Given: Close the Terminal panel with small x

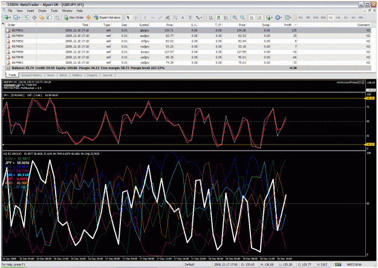Looking at the screenshot, I should [x=3, y=24].
